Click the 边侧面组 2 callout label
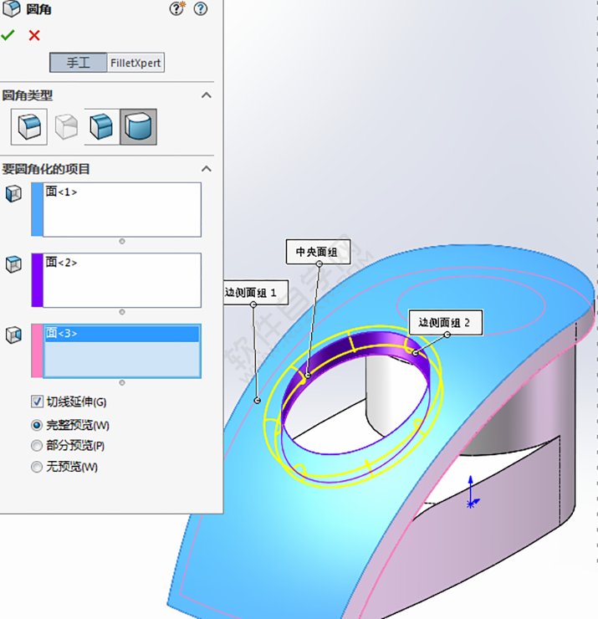598x619 pixels. (445, 322)
